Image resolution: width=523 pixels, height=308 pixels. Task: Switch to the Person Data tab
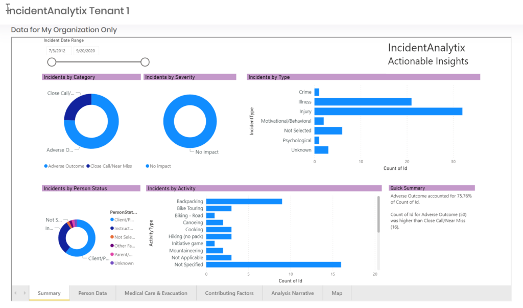point(92,293)
